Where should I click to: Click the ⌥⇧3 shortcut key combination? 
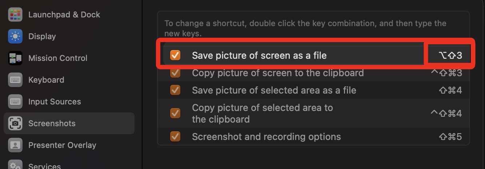[x=450, y=55]
